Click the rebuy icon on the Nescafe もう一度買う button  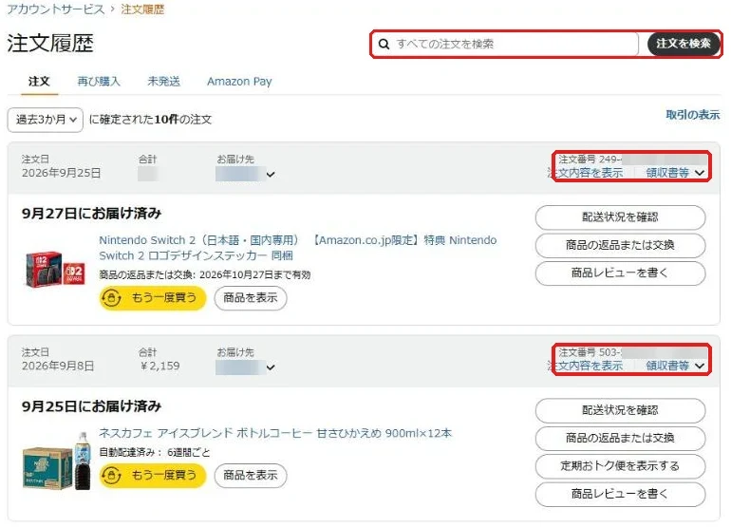click(111, 475)
